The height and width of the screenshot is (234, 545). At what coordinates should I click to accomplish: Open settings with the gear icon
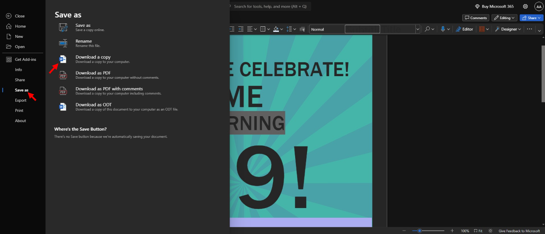tap(525, 6)
